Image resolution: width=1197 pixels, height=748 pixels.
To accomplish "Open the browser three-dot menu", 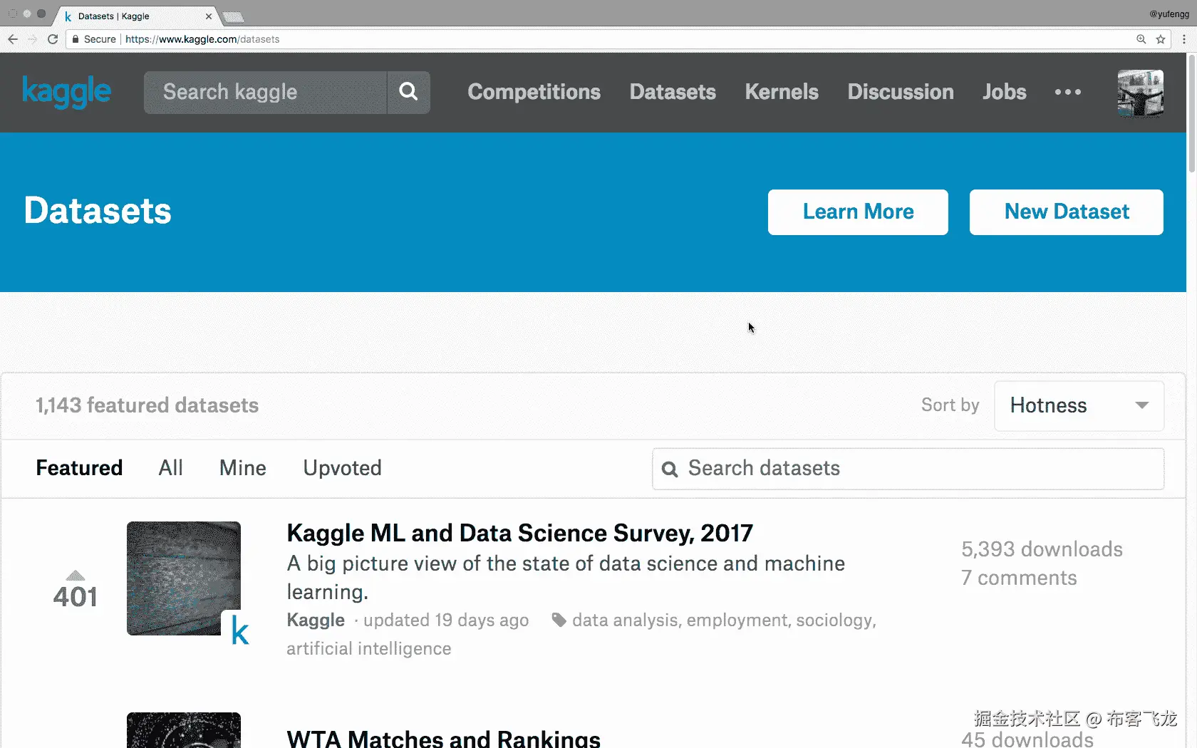I will coord(1184,39).
